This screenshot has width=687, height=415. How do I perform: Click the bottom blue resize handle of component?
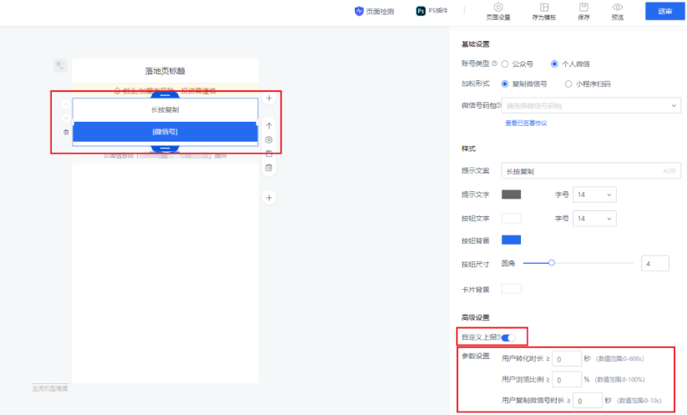[x=165, y=149]
